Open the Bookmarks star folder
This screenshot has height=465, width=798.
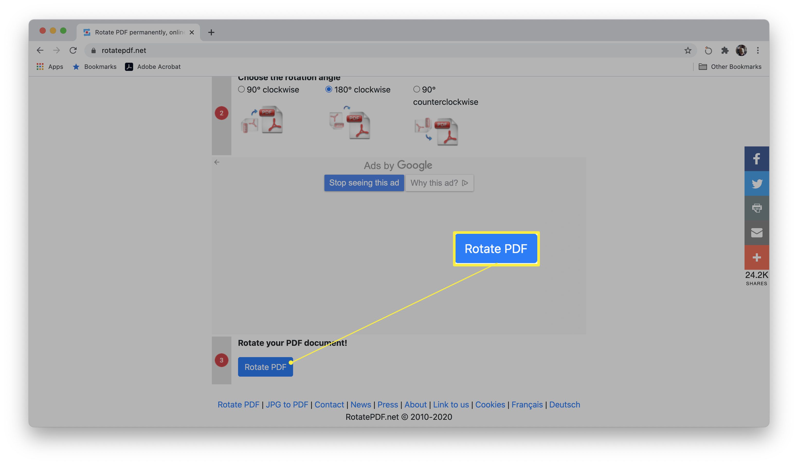95,67
